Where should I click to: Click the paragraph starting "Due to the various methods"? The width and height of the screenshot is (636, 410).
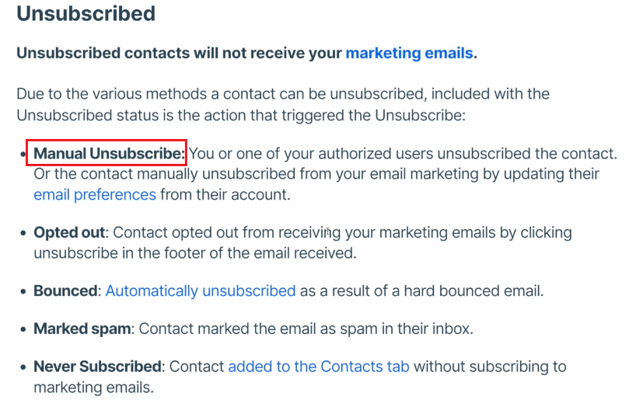[283, 105]
